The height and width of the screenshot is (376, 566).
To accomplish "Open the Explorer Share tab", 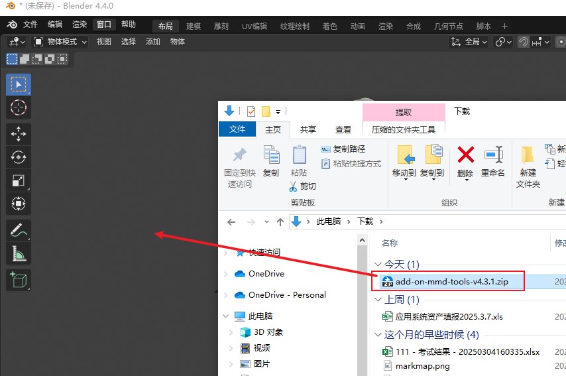I will tap(308, 130).
